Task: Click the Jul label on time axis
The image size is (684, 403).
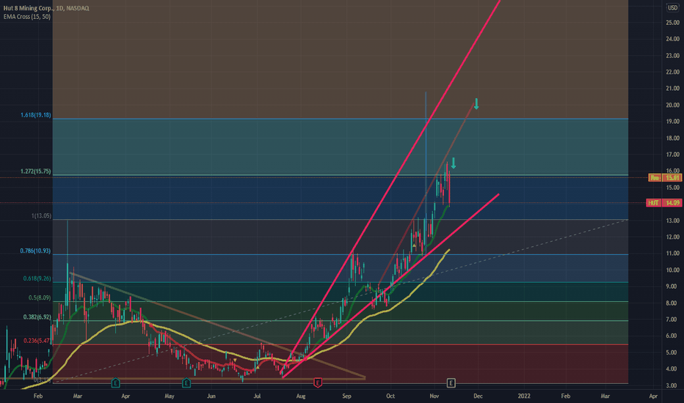Action: [257, 396]
